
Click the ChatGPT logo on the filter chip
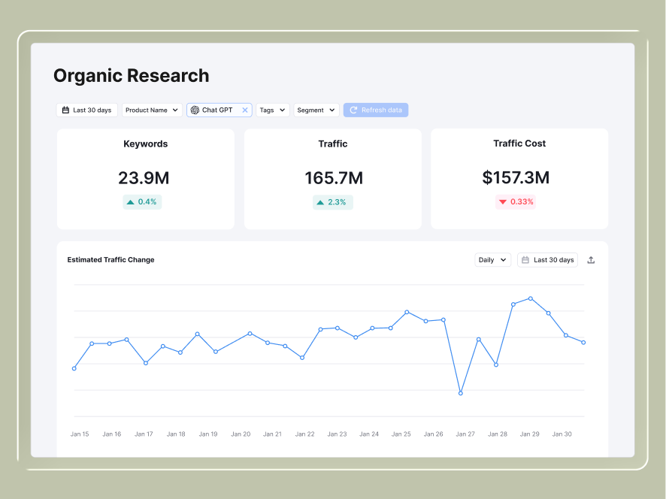[195, 110]
